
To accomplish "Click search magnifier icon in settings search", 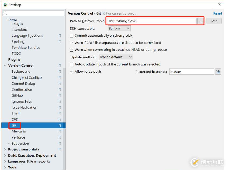I will pos(5,13).
